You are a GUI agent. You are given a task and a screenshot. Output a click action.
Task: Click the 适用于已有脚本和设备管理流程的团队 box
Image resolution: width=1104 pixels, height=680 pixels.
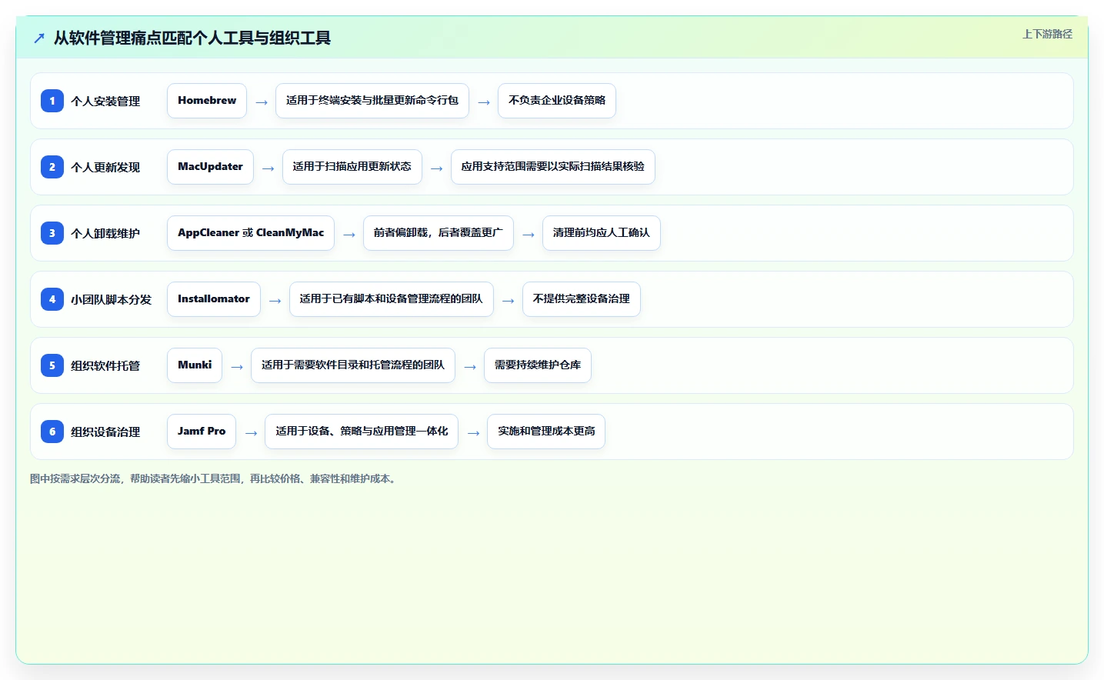[392, 299]
